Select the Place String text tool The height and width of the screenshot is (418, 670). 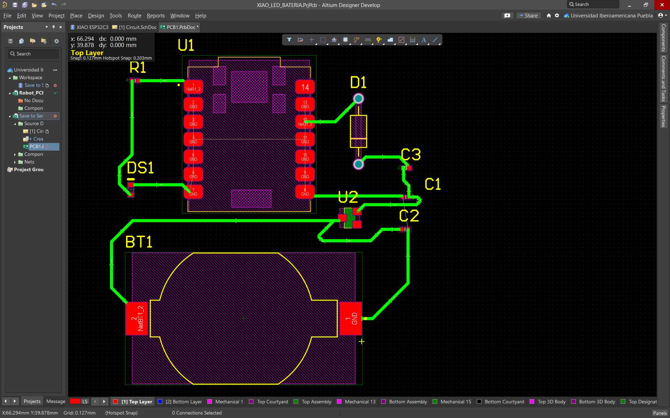(x=424, y=40)
